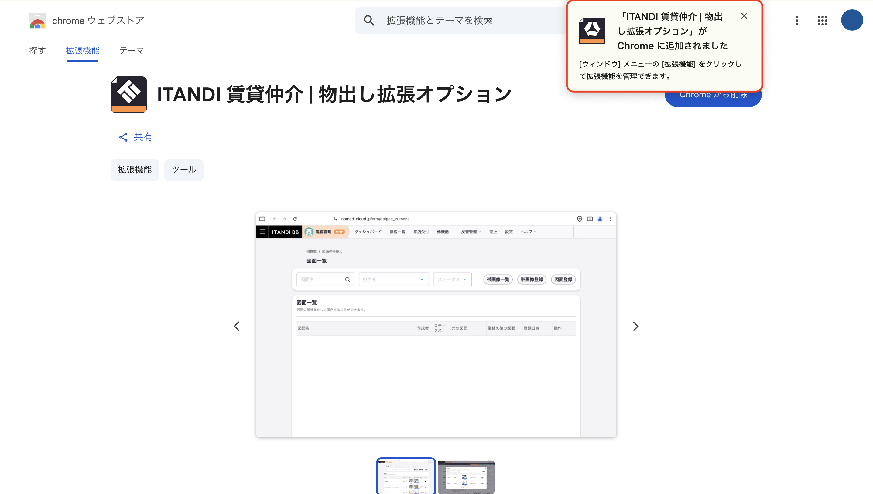Open the three-dot more options menu
The height and width of the screenshot is (494, 873).
797,21
